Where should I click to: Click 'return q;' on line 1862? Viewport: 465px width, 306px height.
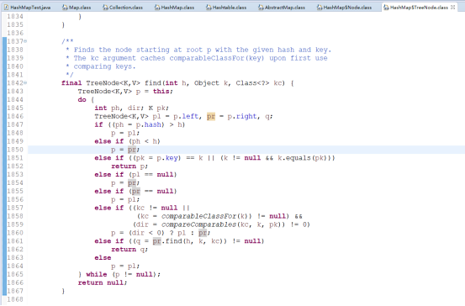click(x=129, y=250)
